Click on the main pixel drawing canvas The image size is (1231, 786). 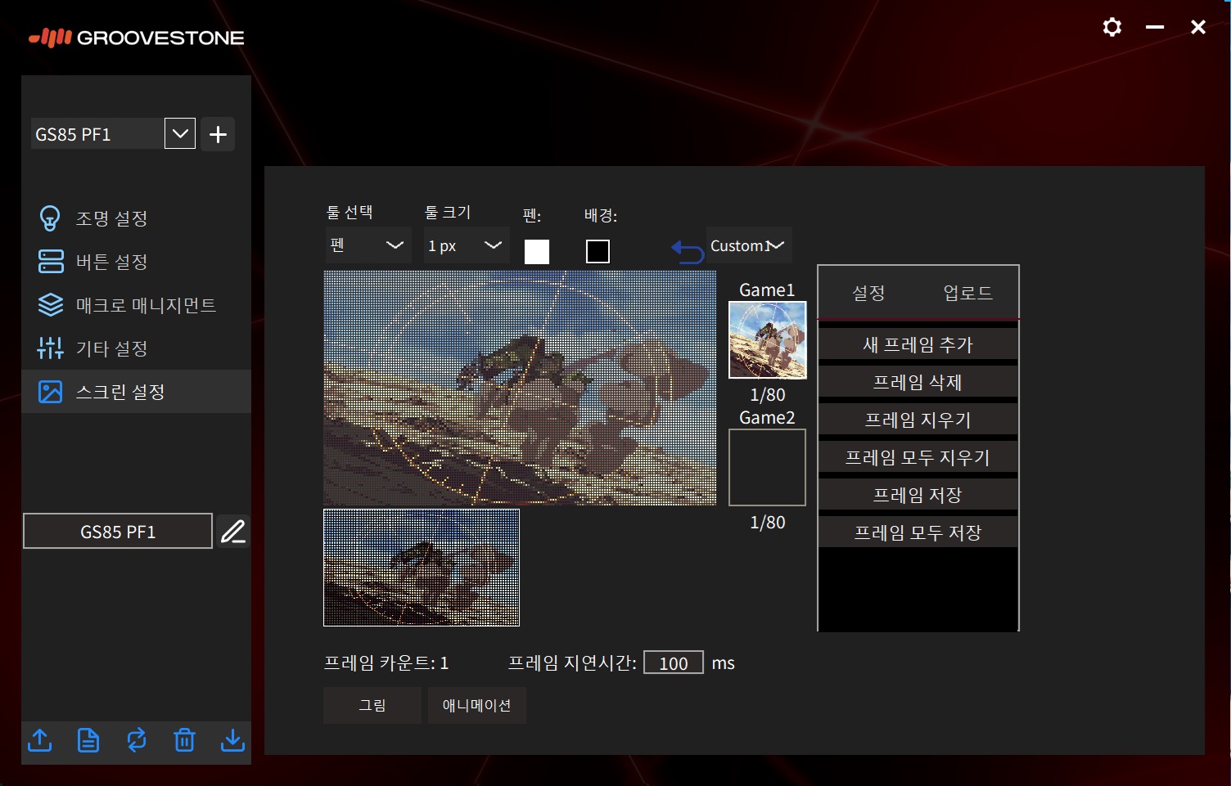pyautogui.click(x=520, y=388)
